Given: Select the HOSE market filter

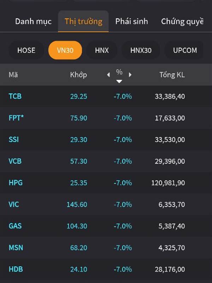Looking at the screenshot, I should [26, 50].
